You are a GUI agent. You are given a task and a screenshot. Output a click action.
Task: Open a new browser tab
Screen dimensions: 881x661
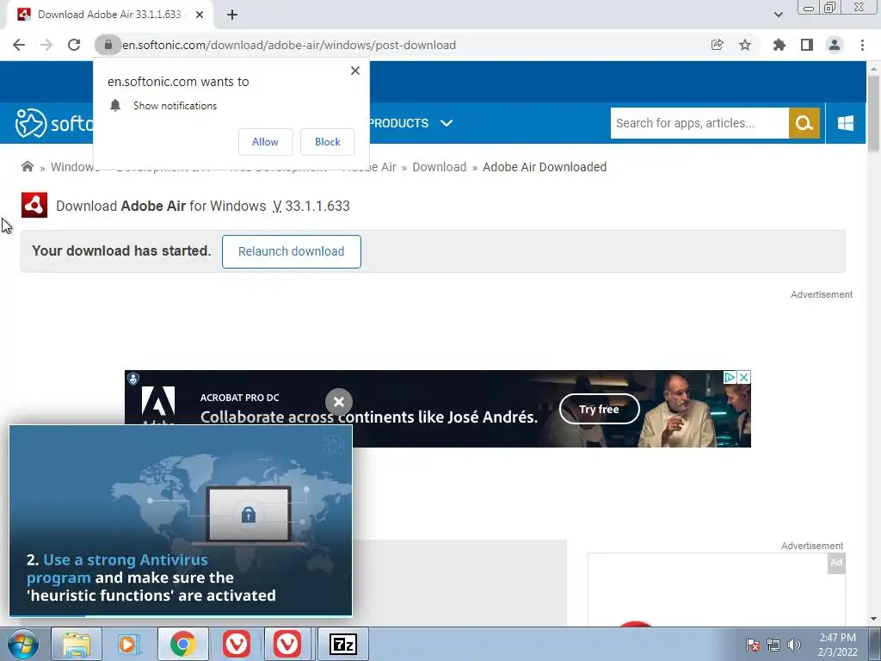(x=232, y=15)
